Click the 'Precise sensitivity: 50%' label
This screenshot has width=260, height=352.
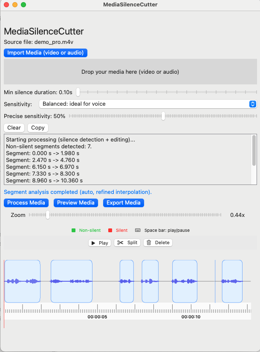(35, 116)
